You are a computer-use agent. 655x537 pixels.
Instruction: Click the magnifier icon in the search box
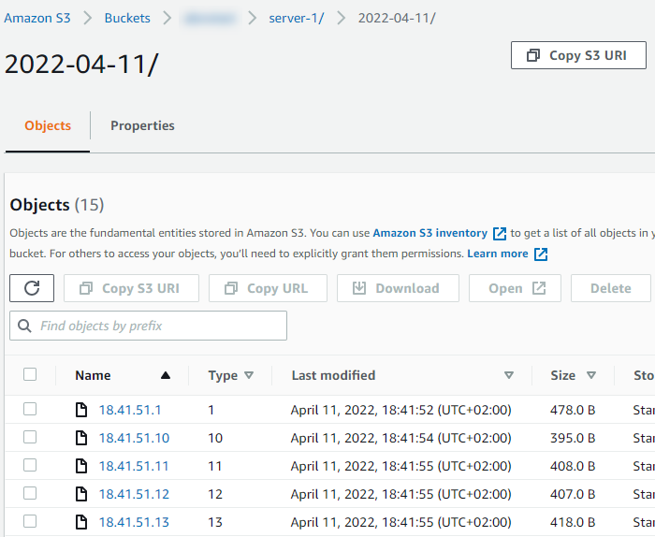24,326
